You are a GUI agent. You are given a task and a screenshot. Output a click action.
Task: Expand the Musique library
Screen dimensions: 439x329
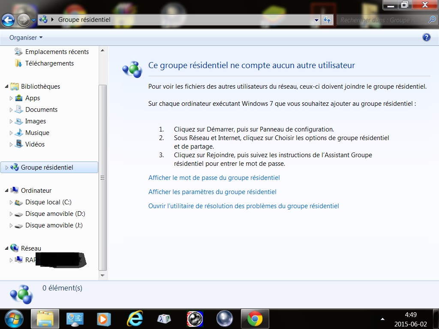[x=11, y=133]
